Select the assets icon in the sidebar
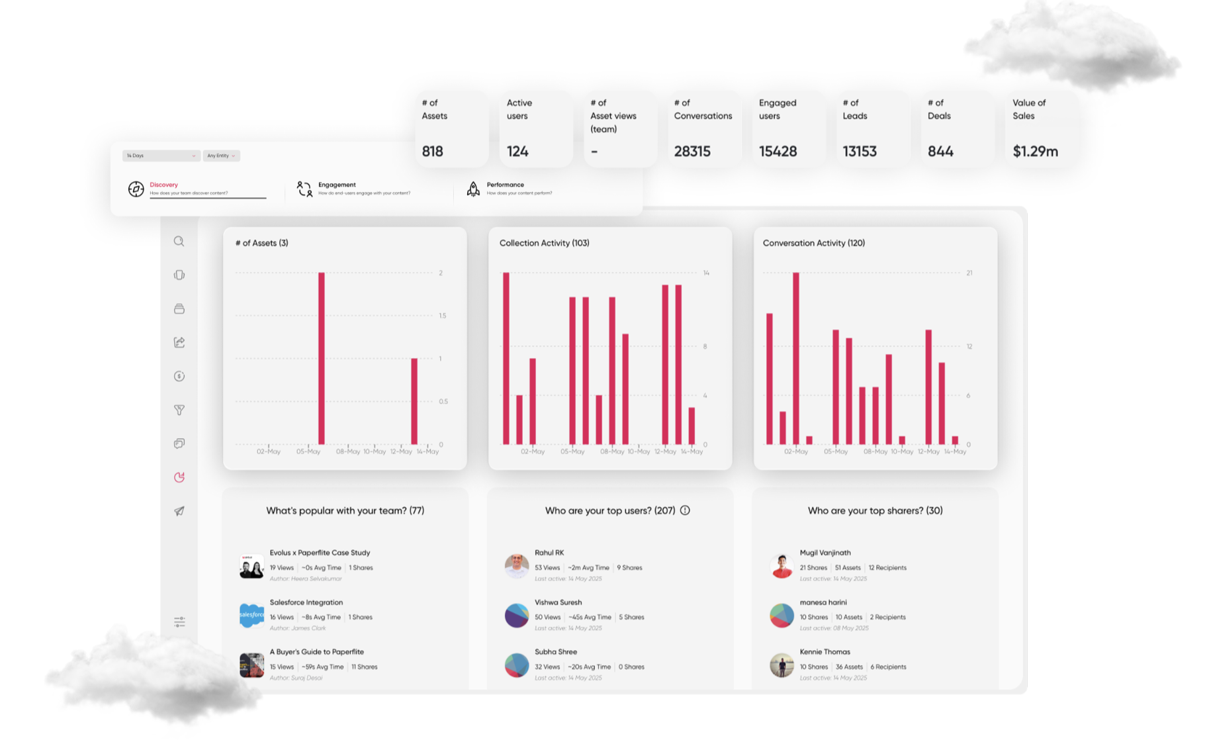The height and width of the screenshot is (740, 1207). click(179, 275)
